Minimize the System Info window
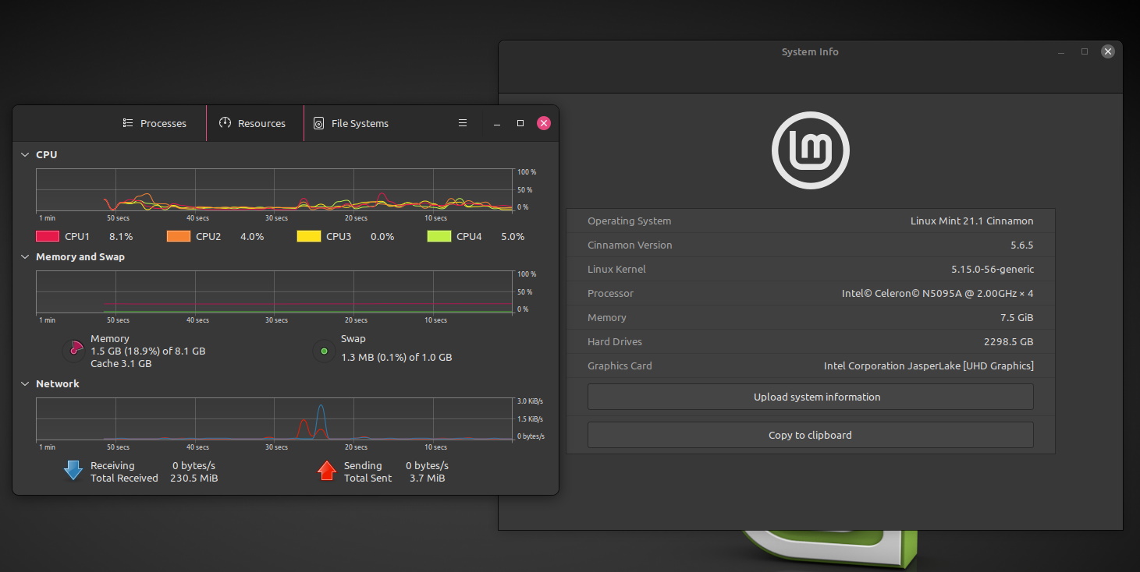Screen dimensions: 1140x572 pos(1061,51)
